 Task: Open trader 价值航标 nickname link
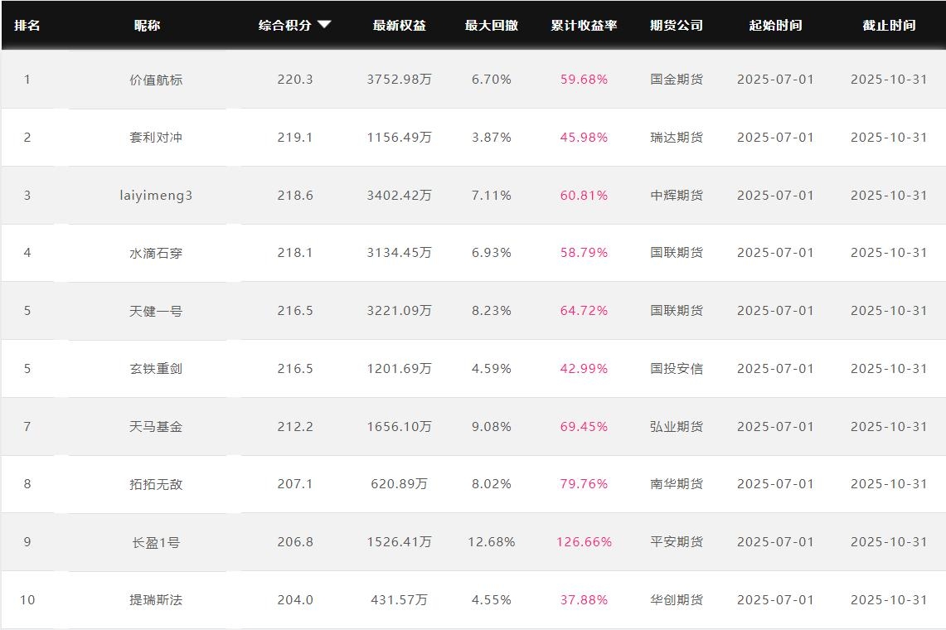click(156, 80)
